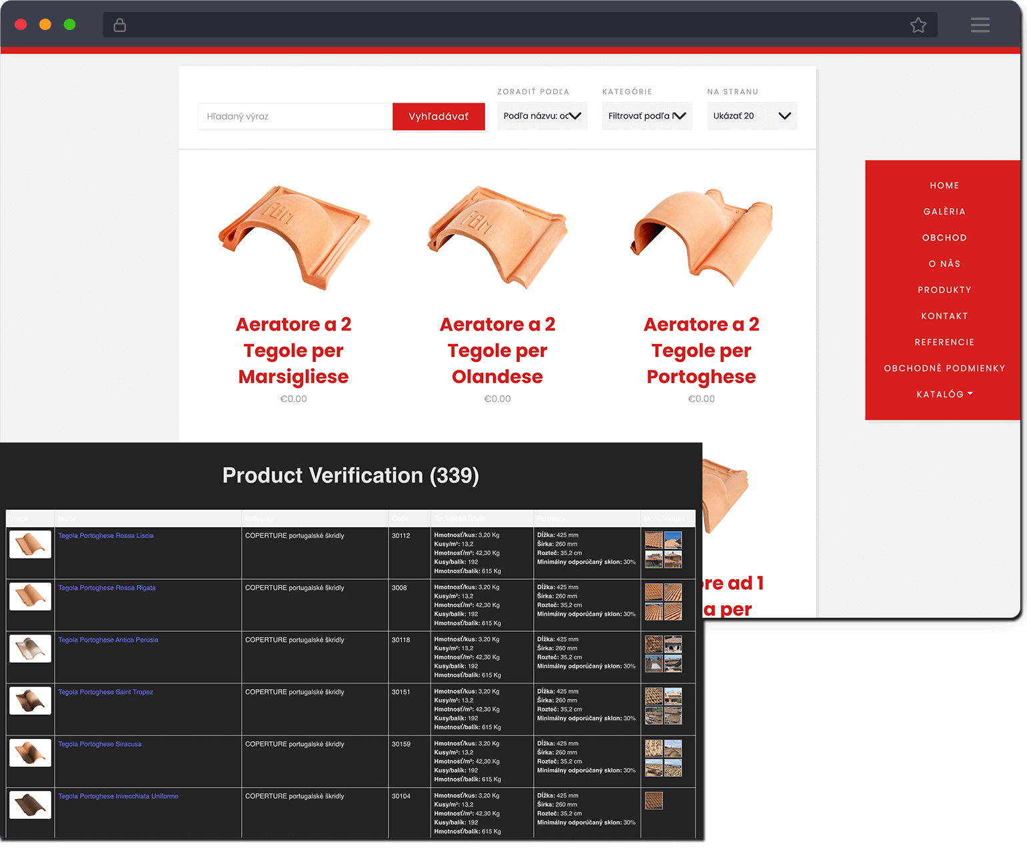This screenshot has width=1027, height=861.
Task: Open Tegola Portoghese Siracusa product link
Action: point(100,744)
